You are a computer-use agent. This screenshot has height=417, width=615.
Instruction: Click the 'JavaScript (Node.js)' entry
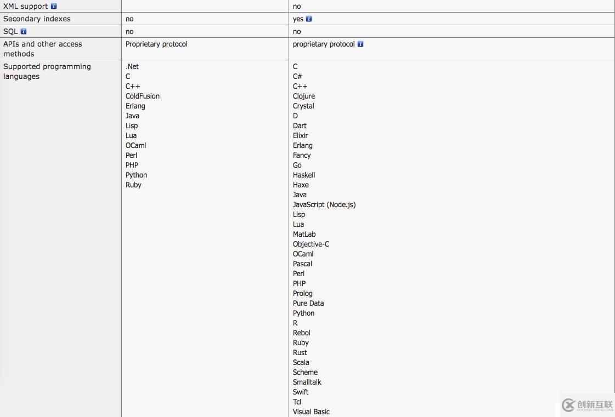click(324, 204)
